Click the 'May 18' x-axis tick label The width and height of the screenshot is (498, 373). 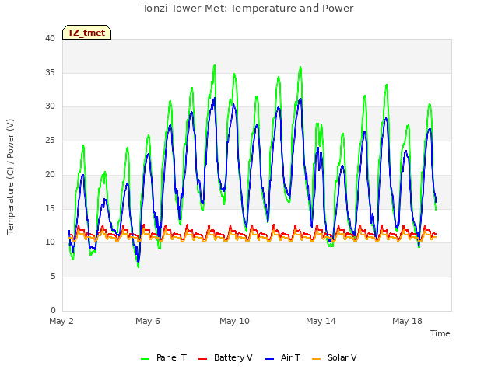407,321
